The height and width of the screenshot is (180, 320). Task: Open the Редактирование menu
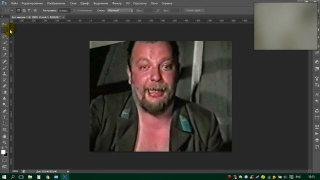pyautogui.click(x=32, y=3)
